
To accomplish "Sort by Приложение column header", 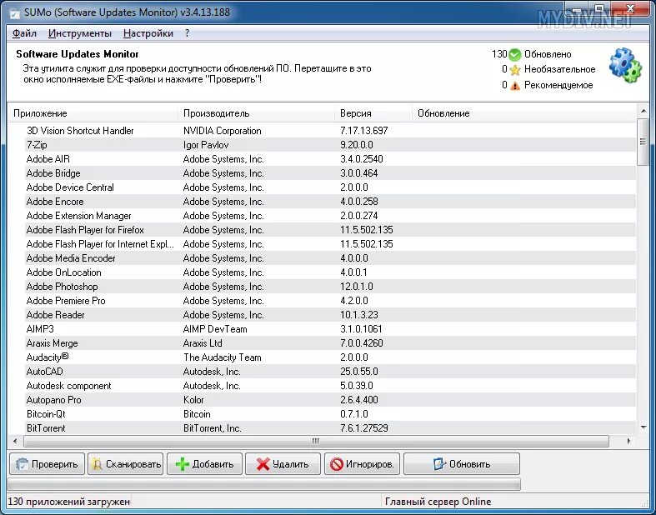I will tap(93, 113).
